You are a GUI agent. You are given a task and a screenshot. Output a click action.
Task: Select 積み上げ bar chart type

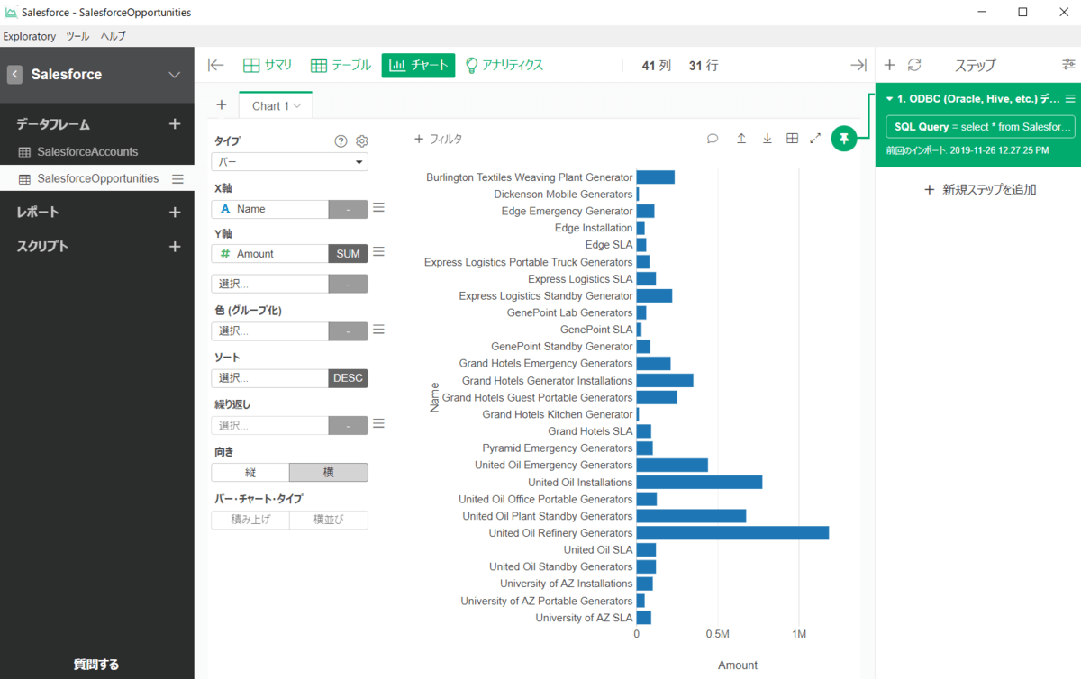tap(250, 520)
